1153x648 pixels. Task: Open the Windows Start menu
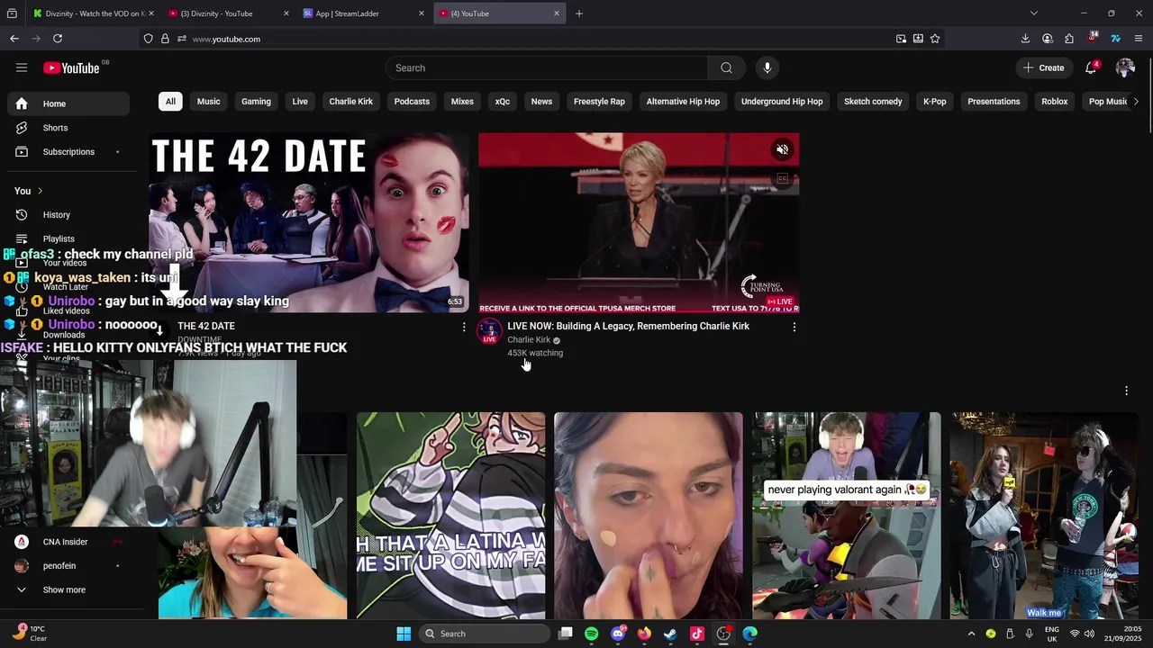pos(404,634)
